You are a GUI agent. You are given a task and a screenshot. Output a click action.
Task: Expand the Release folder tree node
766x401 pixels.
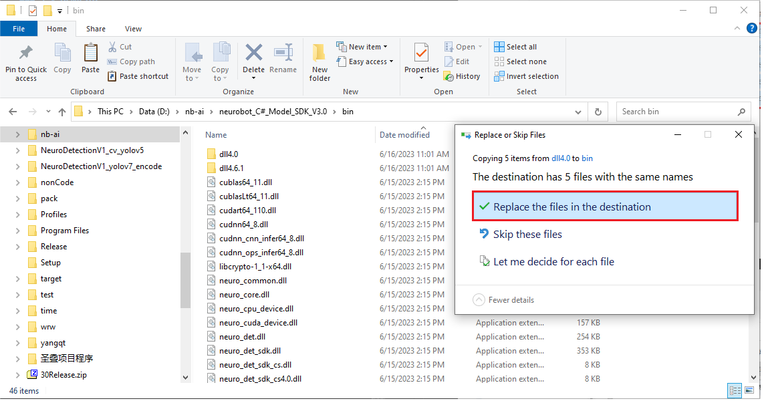(x=17, y=247)
